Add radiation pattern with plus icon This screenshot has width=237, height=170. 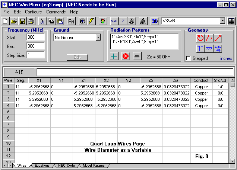pyautogui.click(x=114, y=56)
